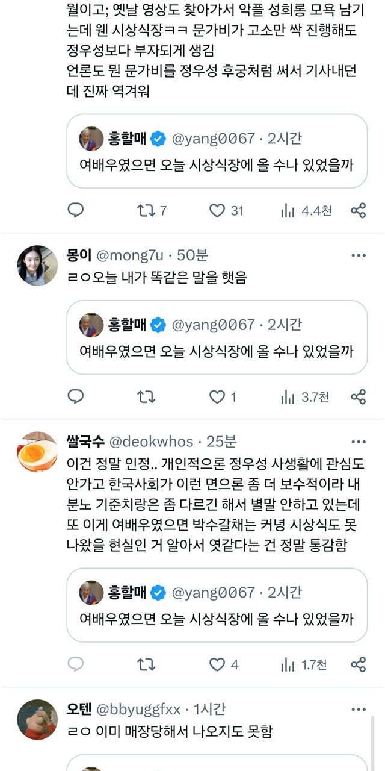Reply to the first tweet with 7 retweets
The image size is (385, 771).
75,210
